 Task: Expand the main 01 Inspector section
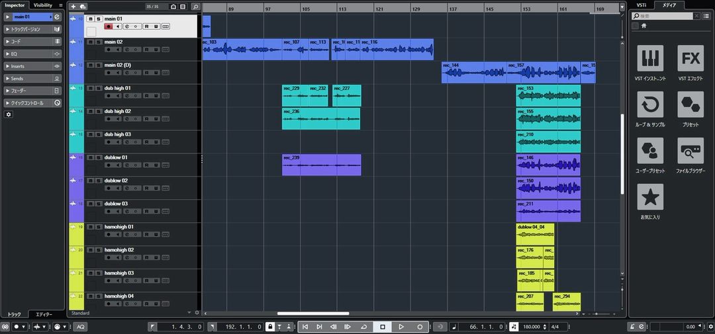pos(8,17)
